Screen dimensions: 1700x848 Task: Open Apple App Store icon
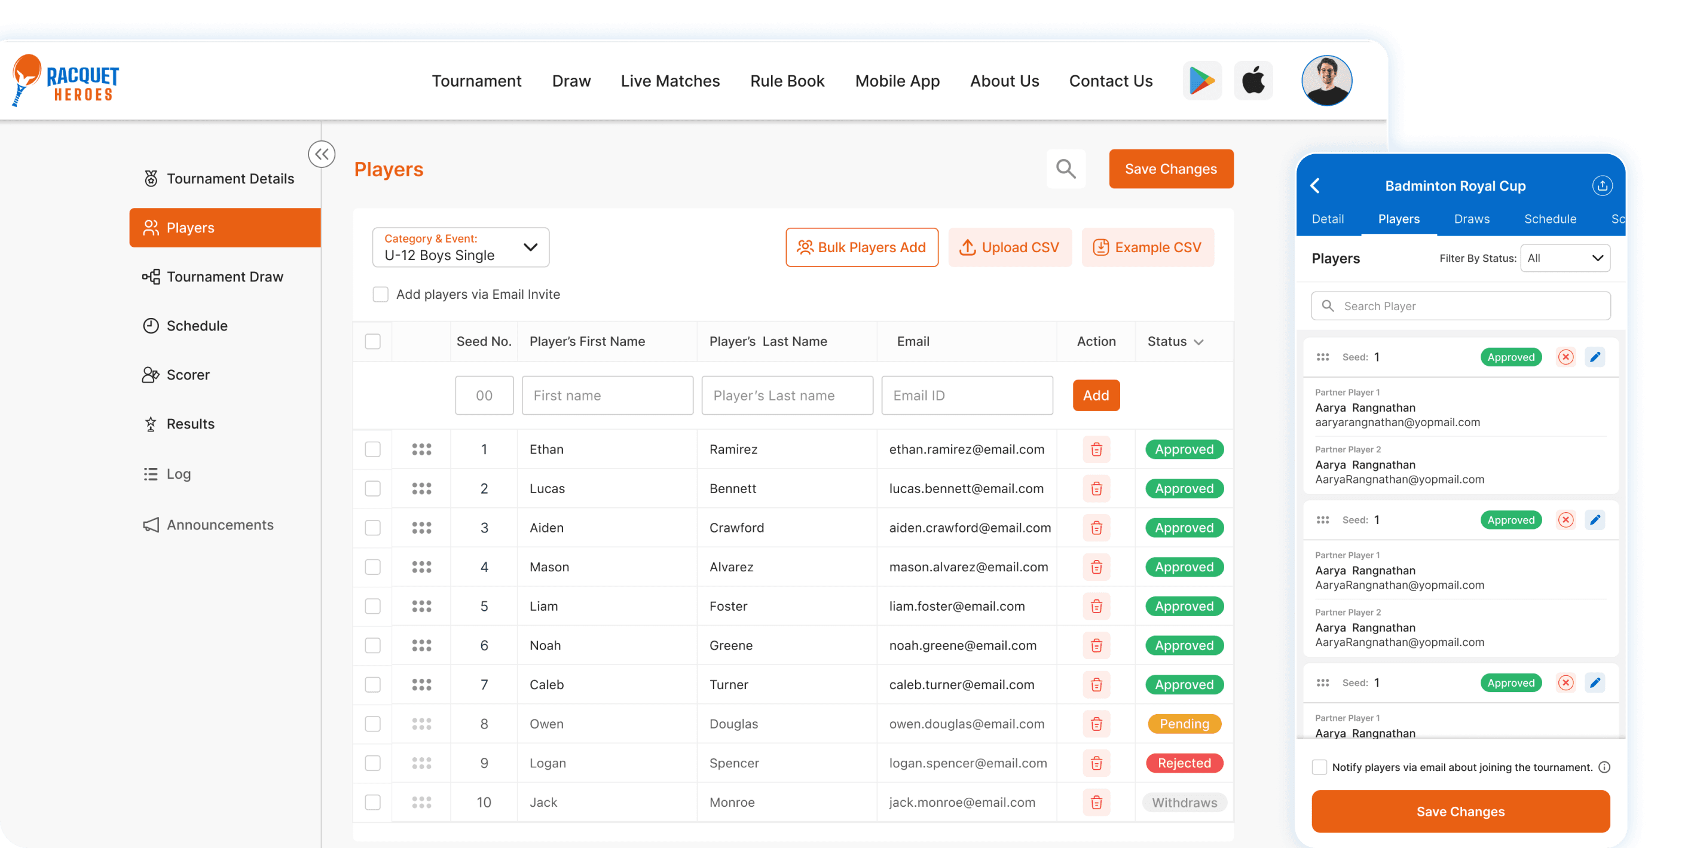coord(1252,81)
